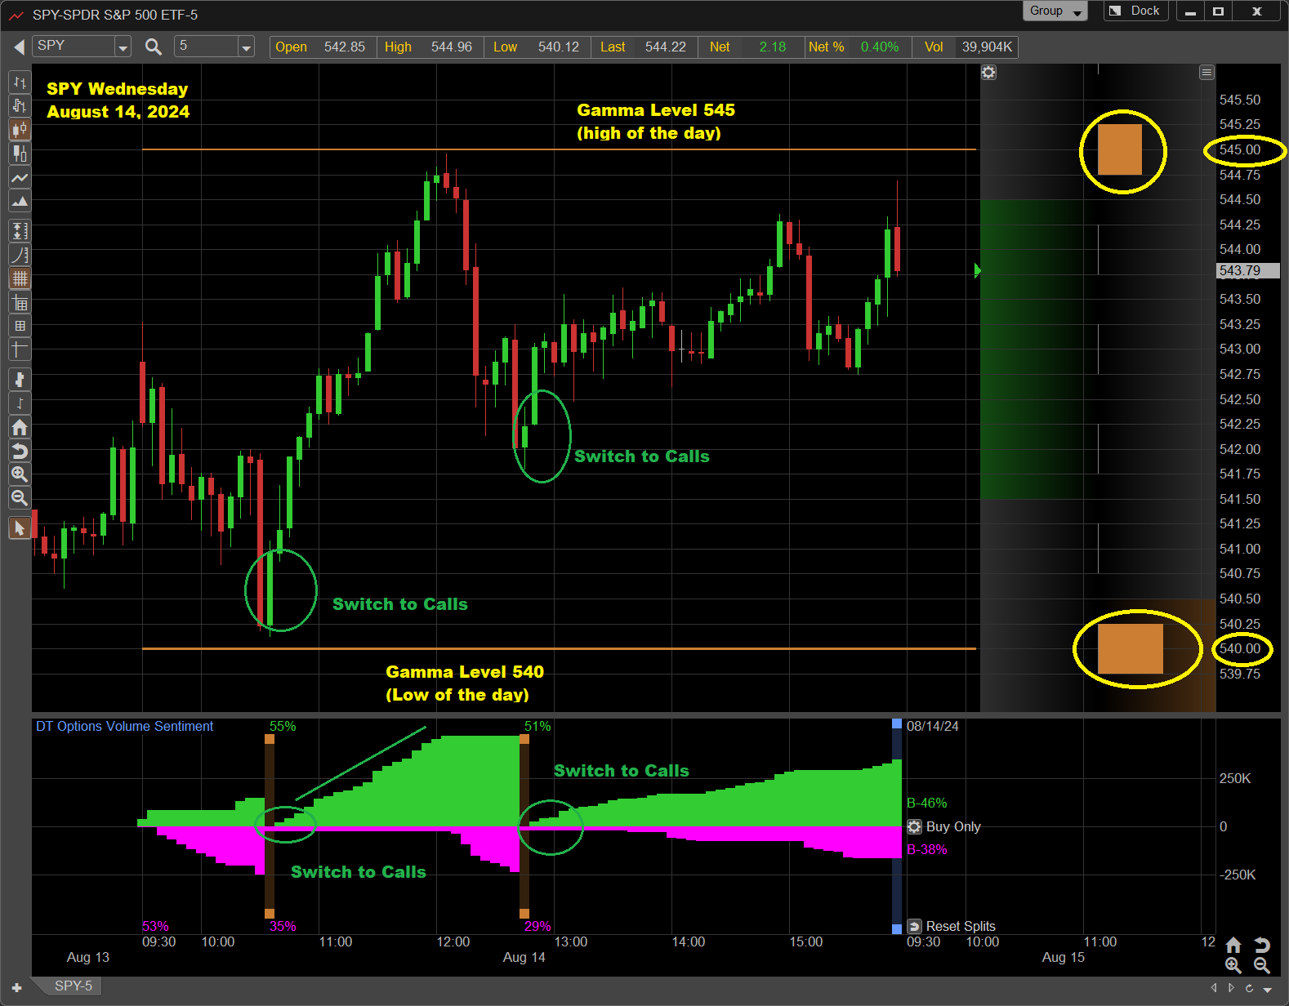Open the bottom-right dropdown triangle

click(x=1268, y=989)
